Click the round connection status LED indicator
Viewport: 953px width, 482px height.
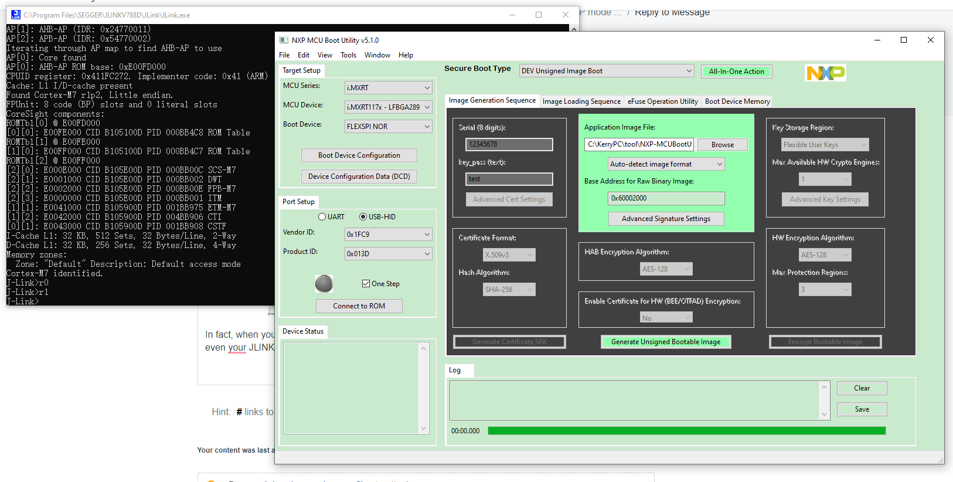click(324, 284)
